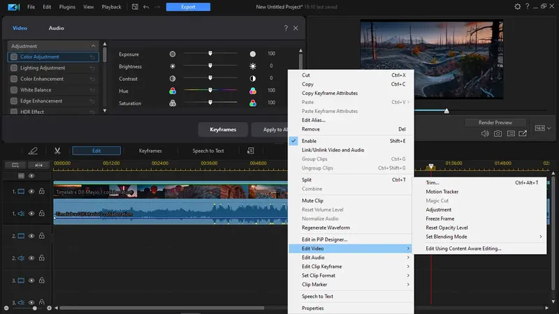
Task: Click the high contrast icon
Action: [253, 78]
